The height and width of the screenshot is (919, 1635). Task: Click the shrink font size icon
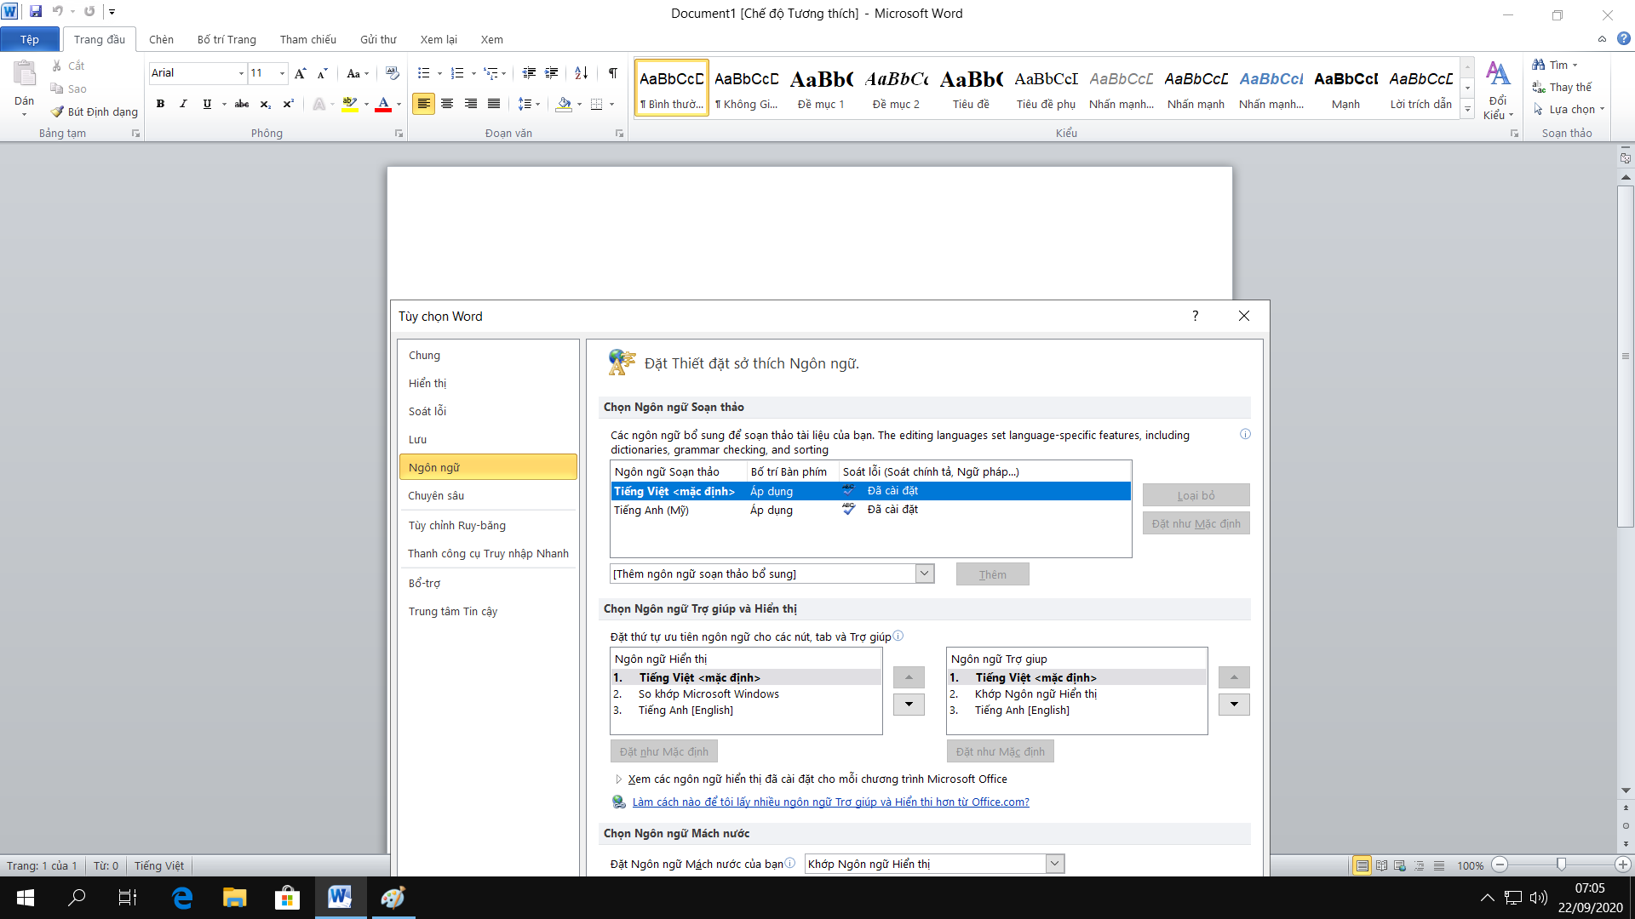[x=322, y=73]
